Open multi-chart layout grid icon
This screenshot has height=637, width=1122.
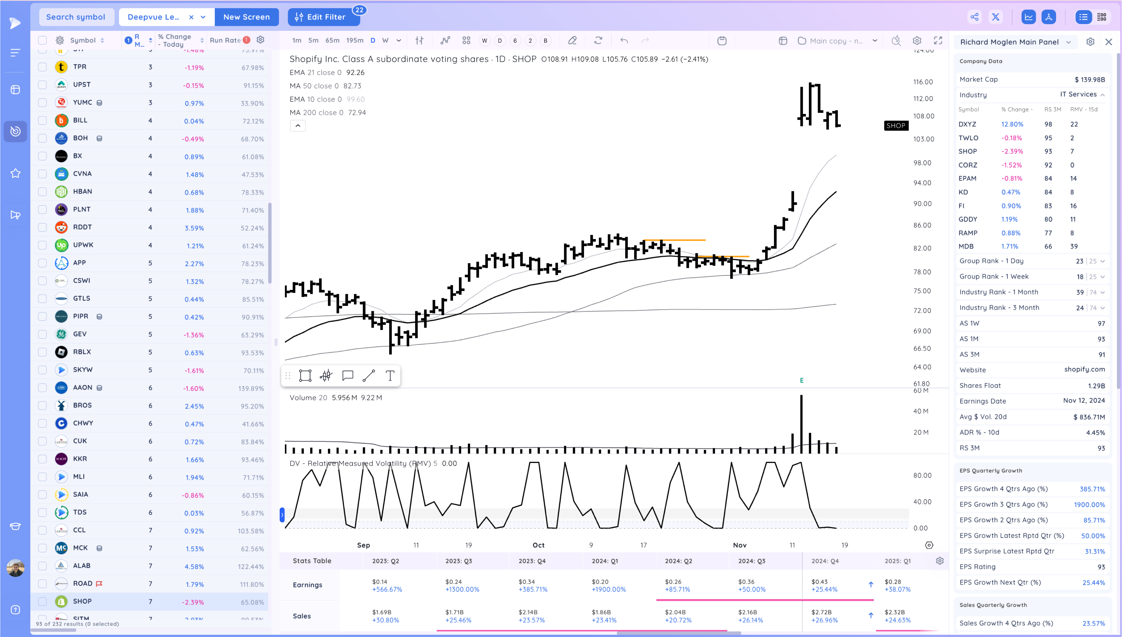pos(466,41)
